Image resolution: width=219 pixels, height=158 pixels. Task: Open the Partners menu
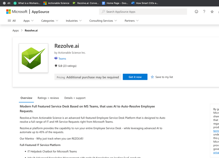(131, 21)
